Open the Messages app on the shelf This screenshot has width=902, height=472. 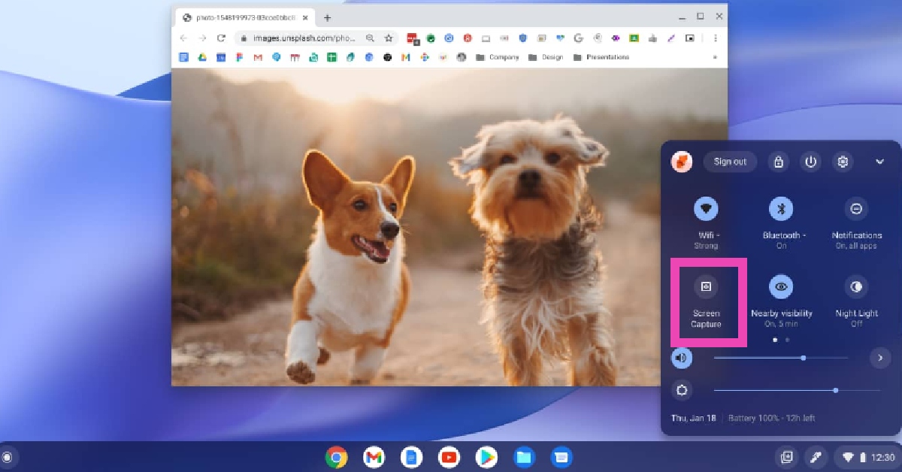tap(561, 456)
